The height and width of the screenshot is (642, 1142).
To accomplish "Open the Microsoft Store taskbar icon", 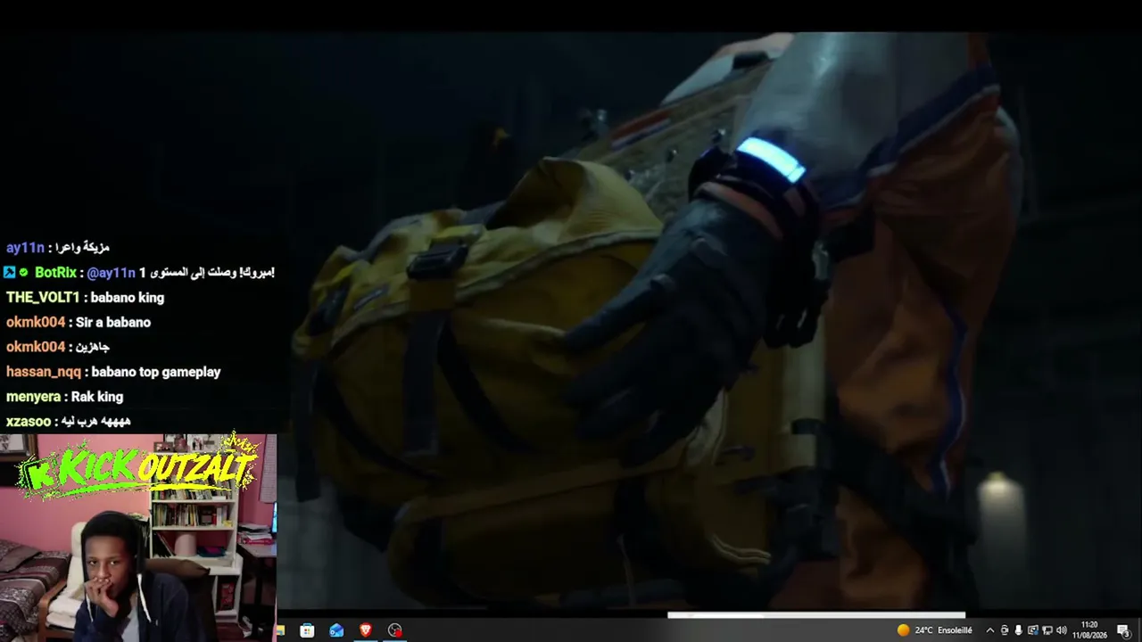I will click(307, 630).
